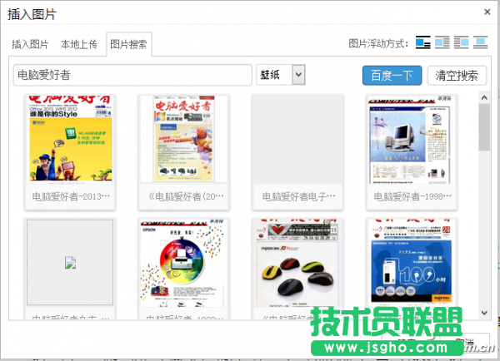Open the 图片搜索 tab

tap(128, 44)
